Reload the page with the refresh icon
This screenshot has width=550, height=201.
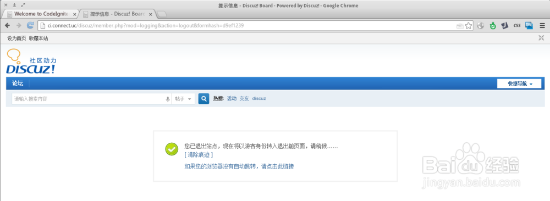(x=30, y=26)
